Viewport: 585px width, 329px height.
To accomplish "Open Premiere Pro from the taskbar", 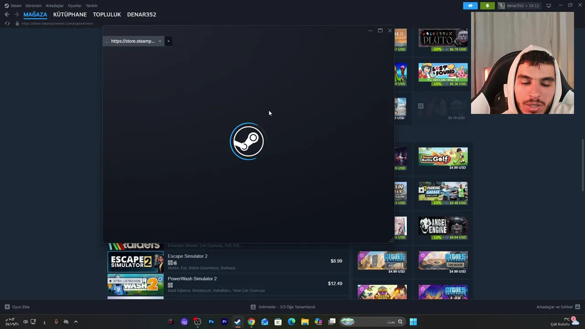I will click(x=224, y=322).
